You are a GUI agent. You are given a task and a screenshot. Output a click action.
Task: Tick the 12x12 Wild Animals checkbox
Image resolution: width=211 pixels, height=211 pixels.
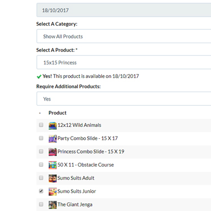pyautogui.click(x=41, y=125)
